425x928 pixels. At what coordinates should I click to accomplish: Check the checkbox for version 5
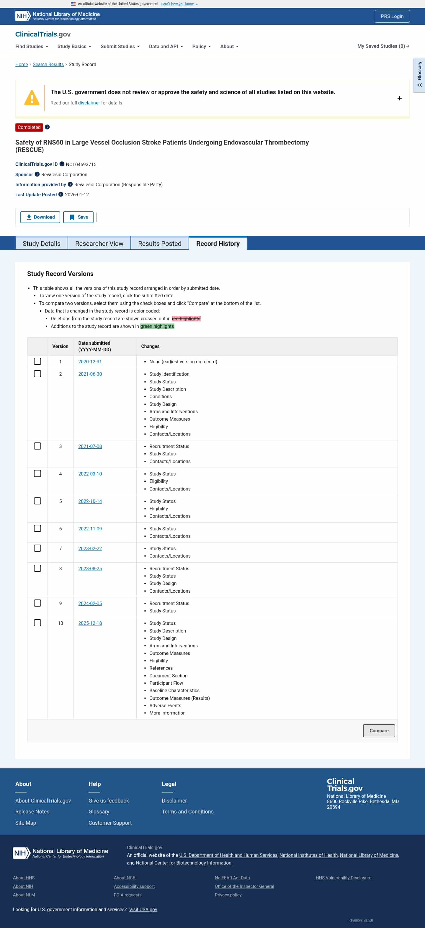[37, 501]
